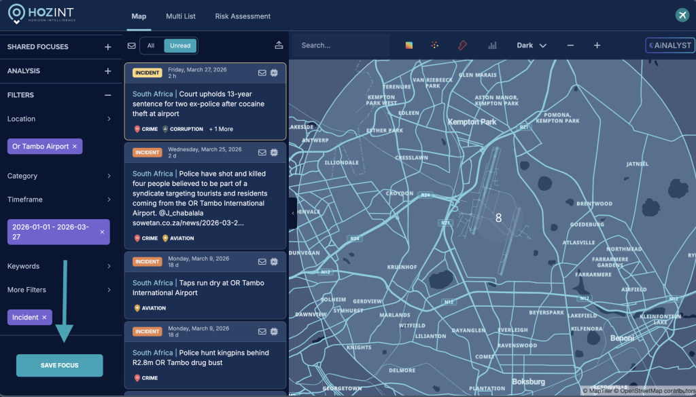Expand the Shared Focuses section

[107, 47]
